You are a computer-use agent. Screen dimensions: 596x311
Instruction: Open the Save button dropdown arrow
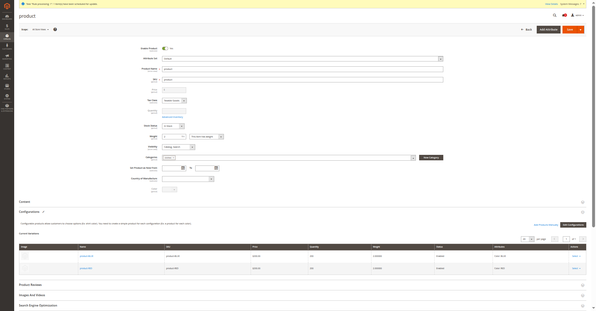(581, 30)
